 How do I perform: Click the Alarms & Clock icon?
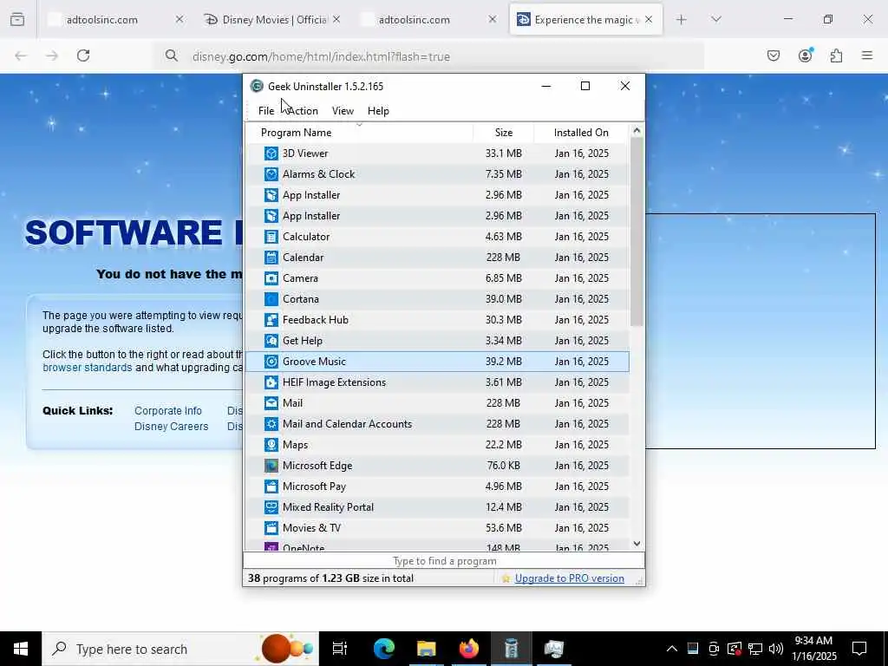(x=271, y=174)
